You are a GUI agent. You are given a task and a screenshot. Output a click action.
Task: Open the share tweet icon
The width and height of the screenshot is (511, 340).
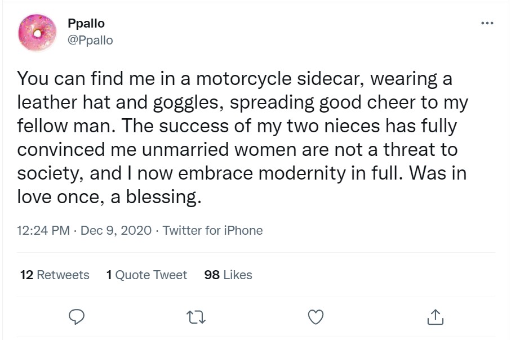[436, 317]
